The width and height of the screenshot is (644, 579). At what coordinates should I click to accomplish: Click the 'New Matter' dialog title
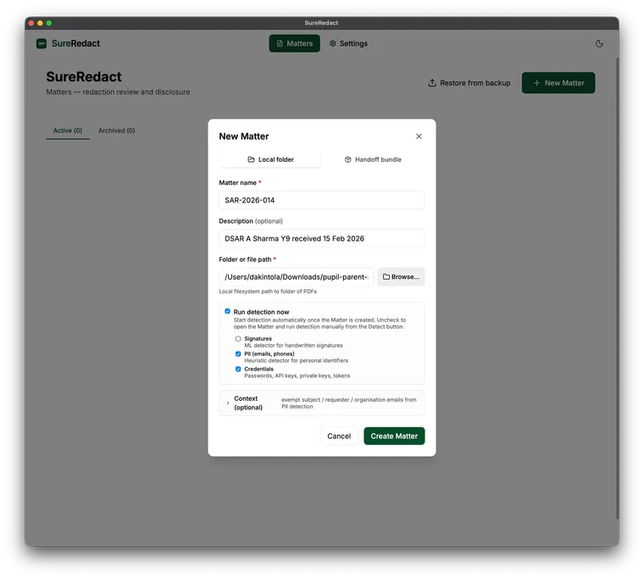click(244, 136)
